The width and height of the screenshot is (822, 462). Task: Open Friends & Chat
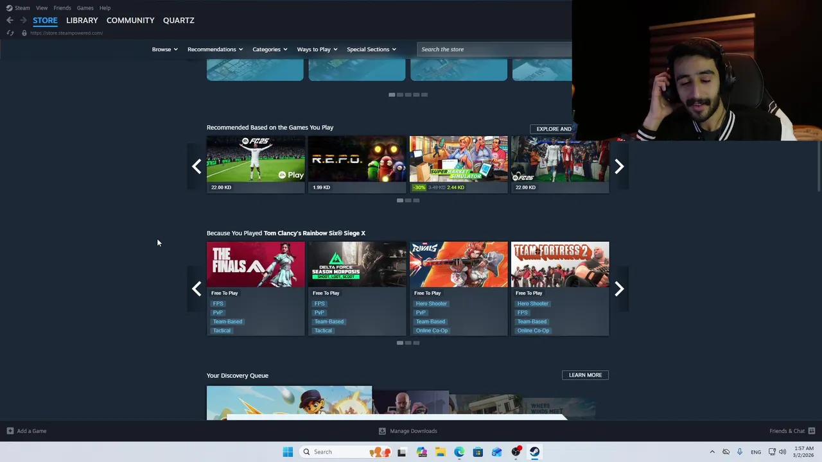tap(787, 431)
